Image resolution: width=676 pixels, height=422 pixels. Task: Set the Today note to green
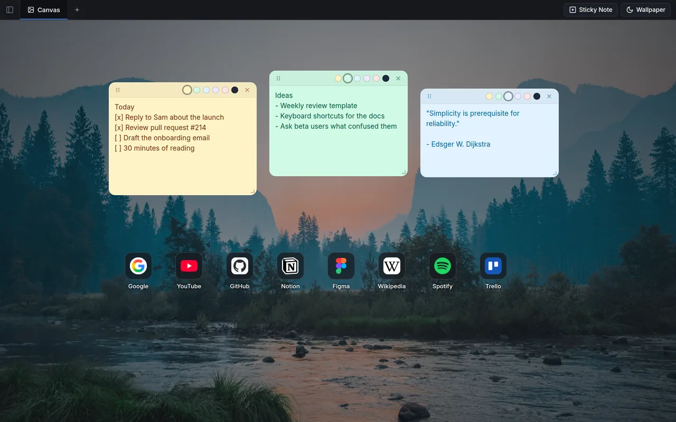(197, 90)
